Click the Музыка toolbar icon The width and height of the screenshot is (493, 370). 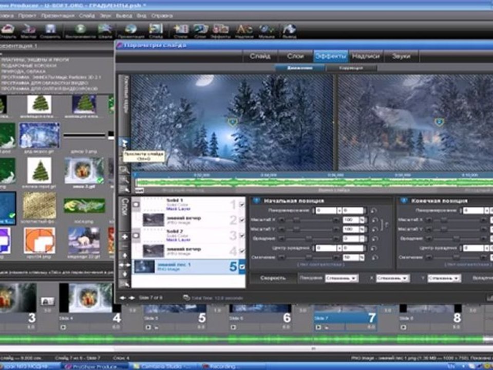point(267,31)
